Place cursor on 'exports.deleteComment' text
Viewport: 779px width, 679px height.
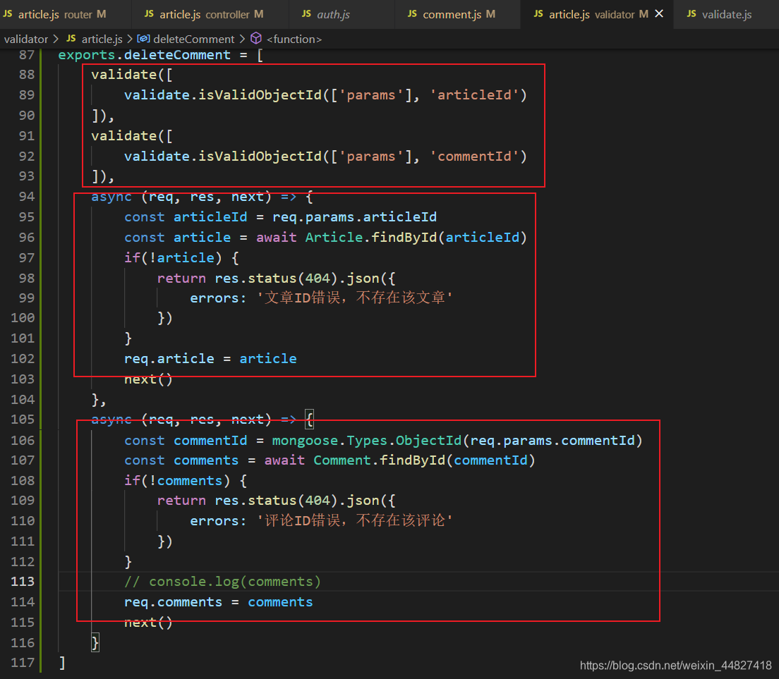(x=144, y=54)
